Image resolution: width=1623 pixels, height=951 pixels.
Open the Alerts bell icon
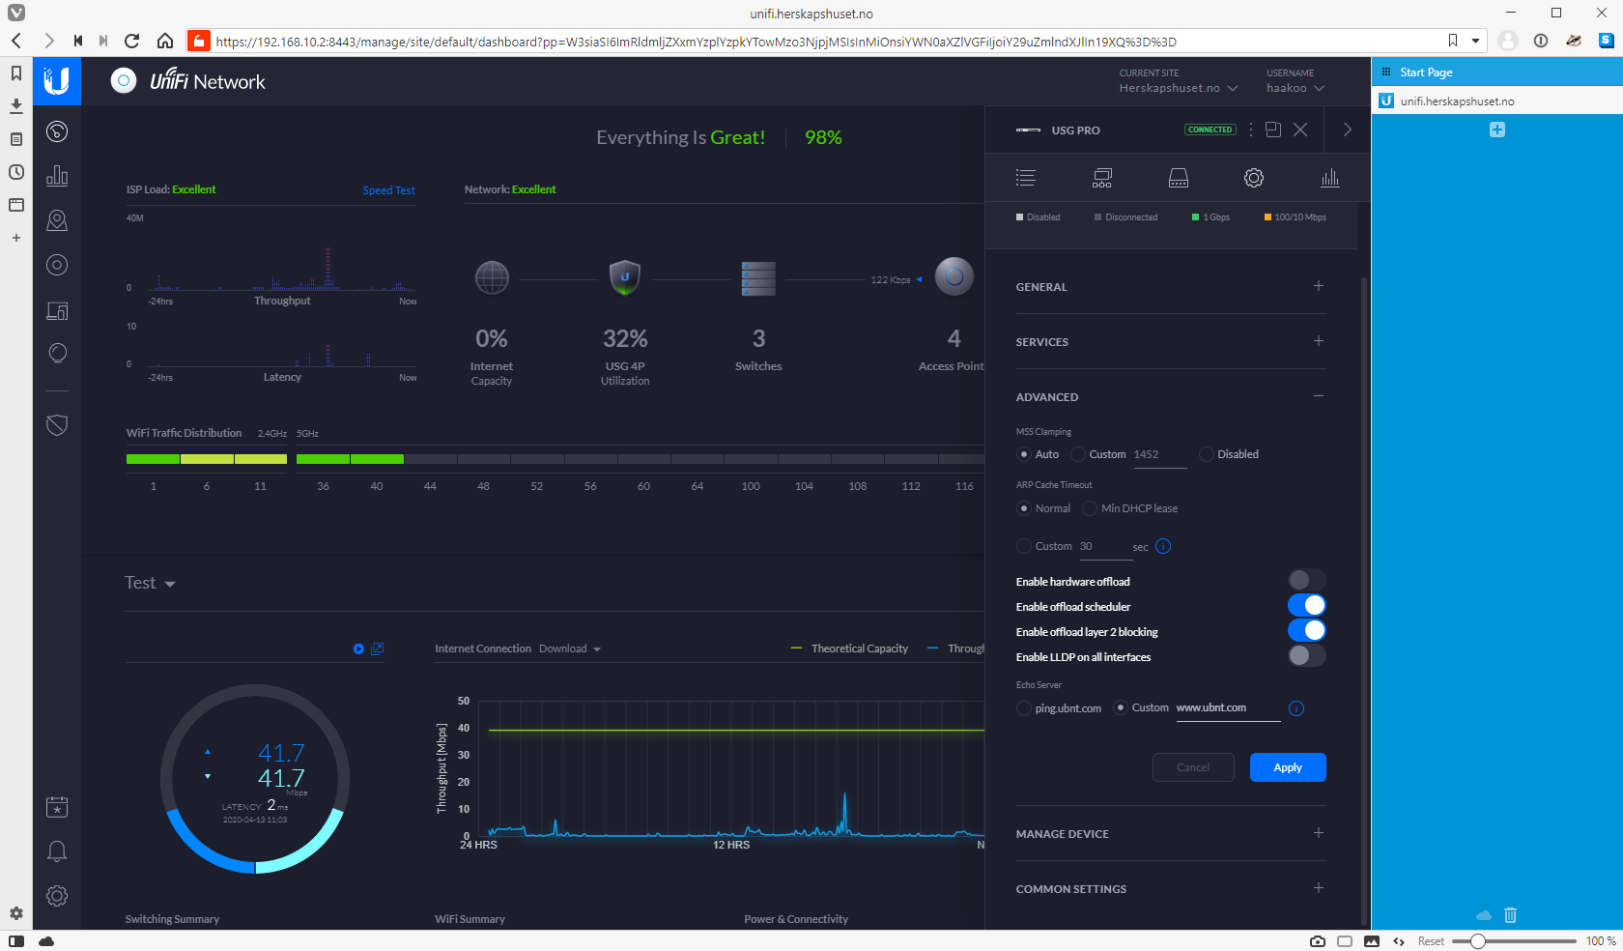click(x=57, y=851)
